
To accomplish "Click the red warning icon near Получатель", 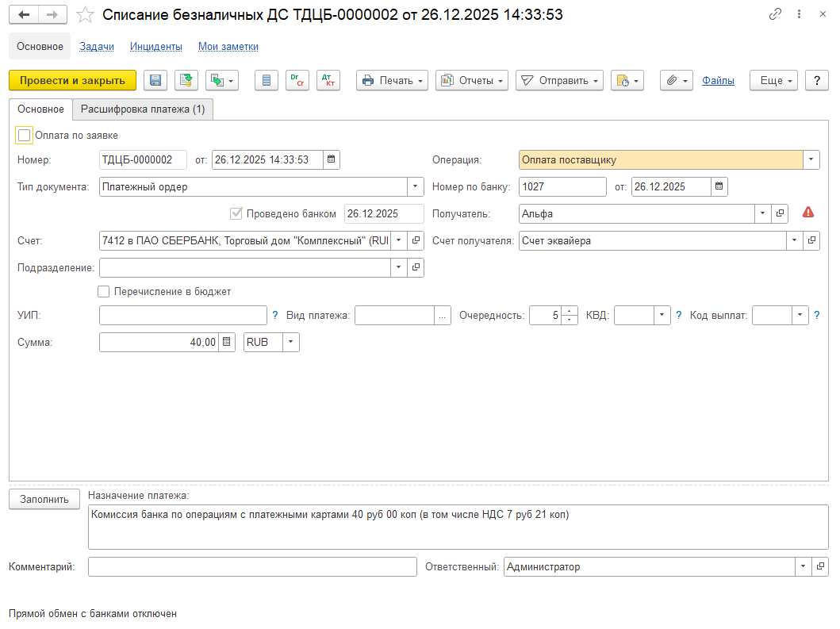I will (x=808, y=213).
